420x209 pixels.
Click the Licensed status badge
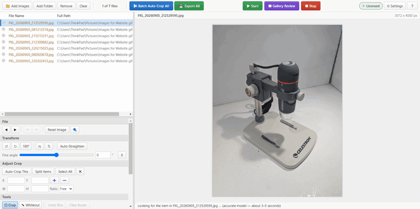[371, 6]
